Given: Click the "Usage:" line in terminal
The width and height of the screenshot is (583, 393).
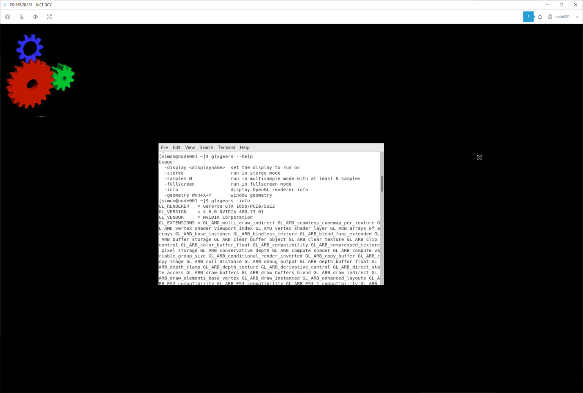Looking at the screenshot, I should point(167,162).
